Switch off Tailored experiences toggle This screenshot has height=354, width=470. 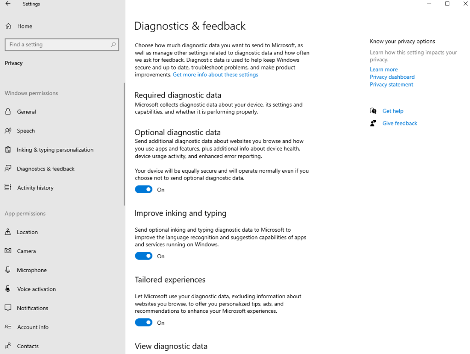point(144,322)
